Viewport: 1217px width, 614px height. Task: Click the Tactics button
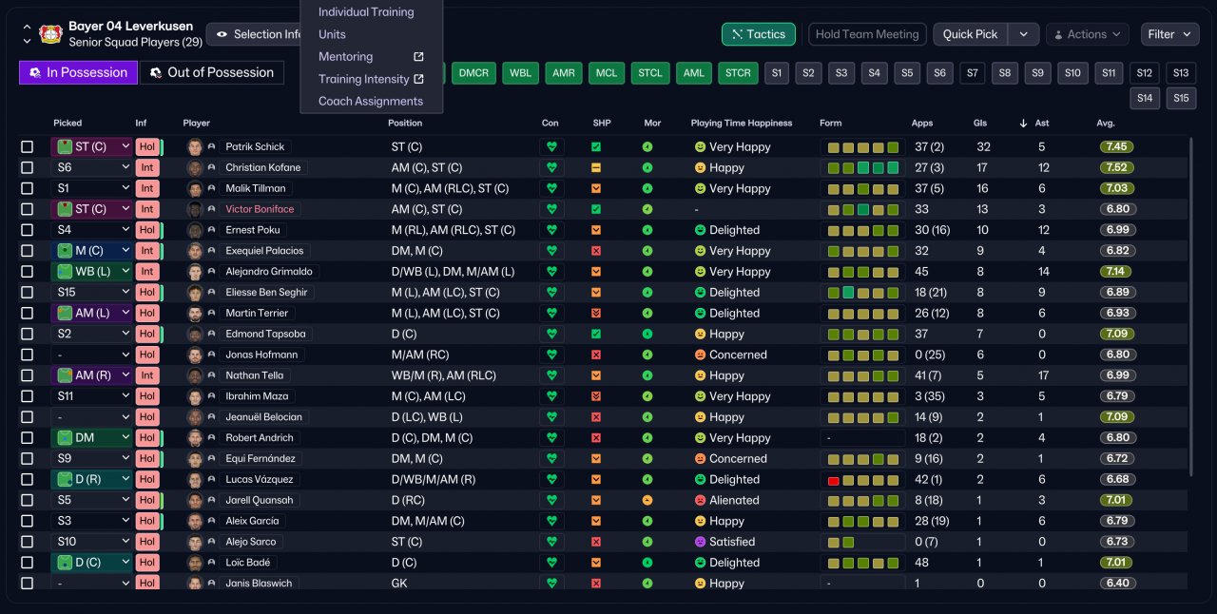click(x=759, y=34)
